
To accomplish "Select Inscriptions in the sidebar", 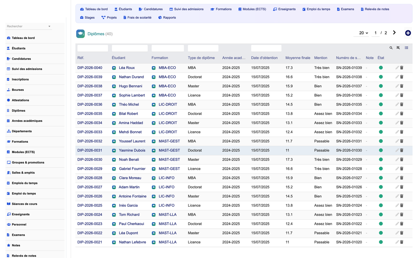I will (x=35, y=80).
